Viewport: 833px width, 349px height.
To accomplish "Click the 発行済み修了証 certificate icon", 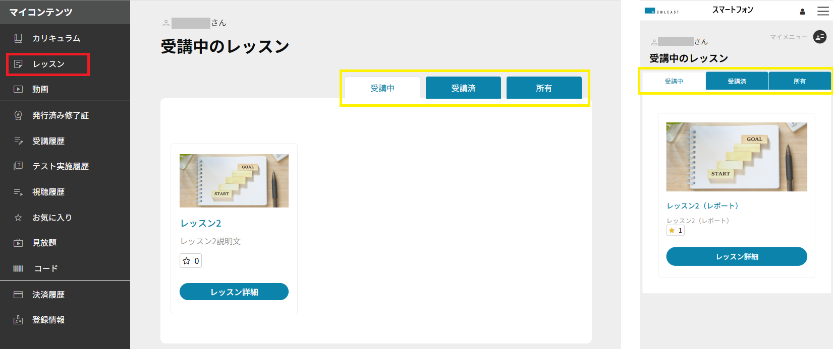I will [18, 115].
